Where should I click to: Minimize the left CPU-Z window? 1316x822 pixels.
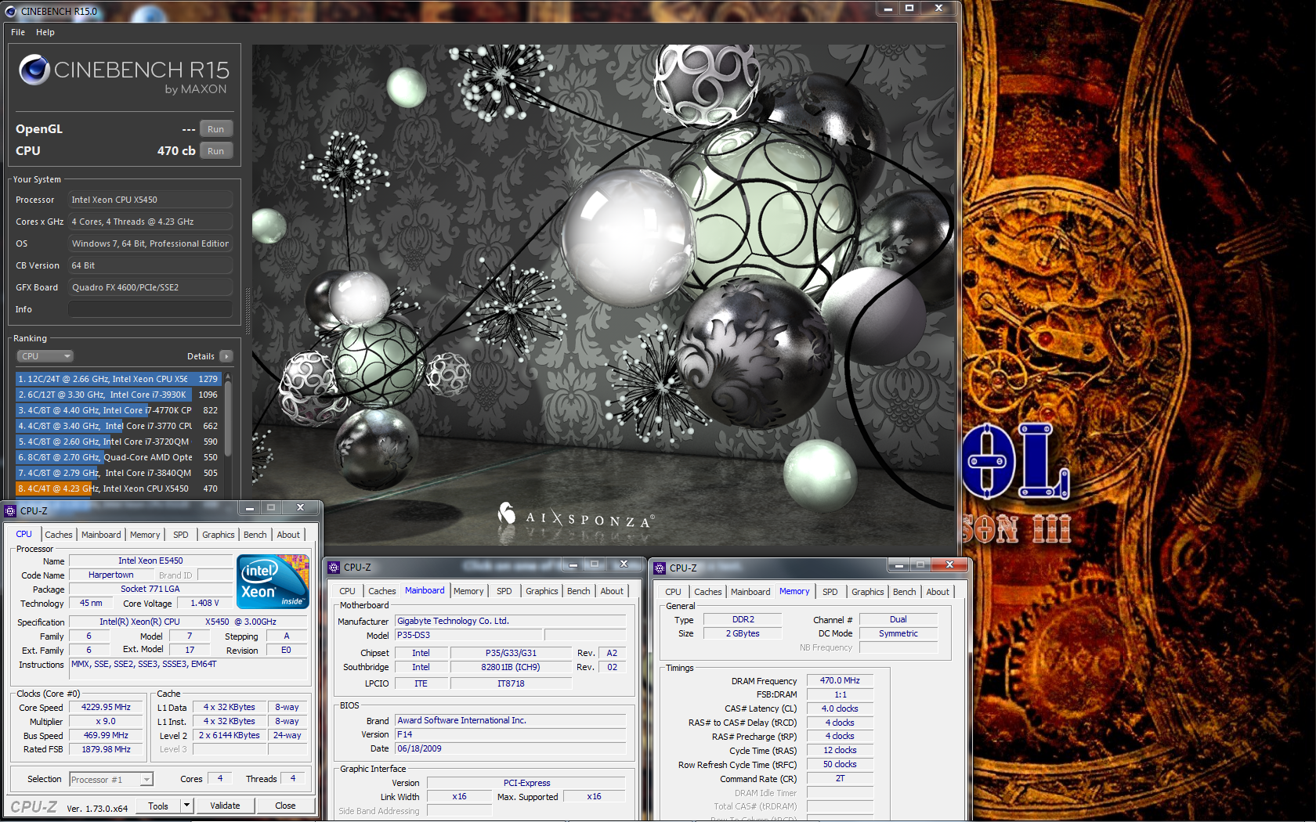click(249, 508)
